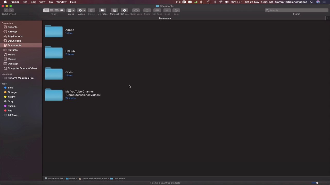Switch to column view in the toolbar

coord(57,11)
